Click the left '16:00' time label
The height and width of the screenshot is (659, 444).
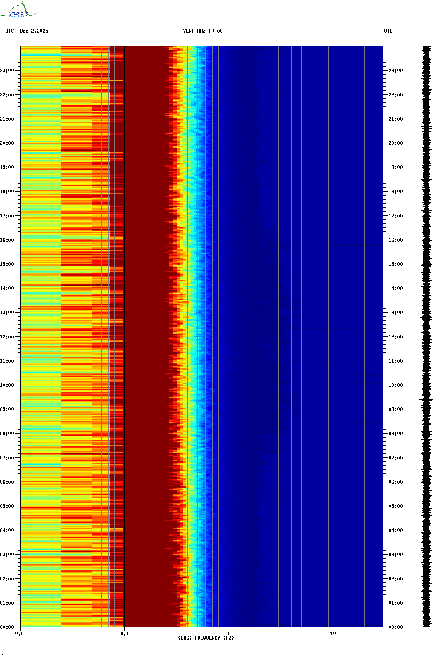(x=7, y=240)
